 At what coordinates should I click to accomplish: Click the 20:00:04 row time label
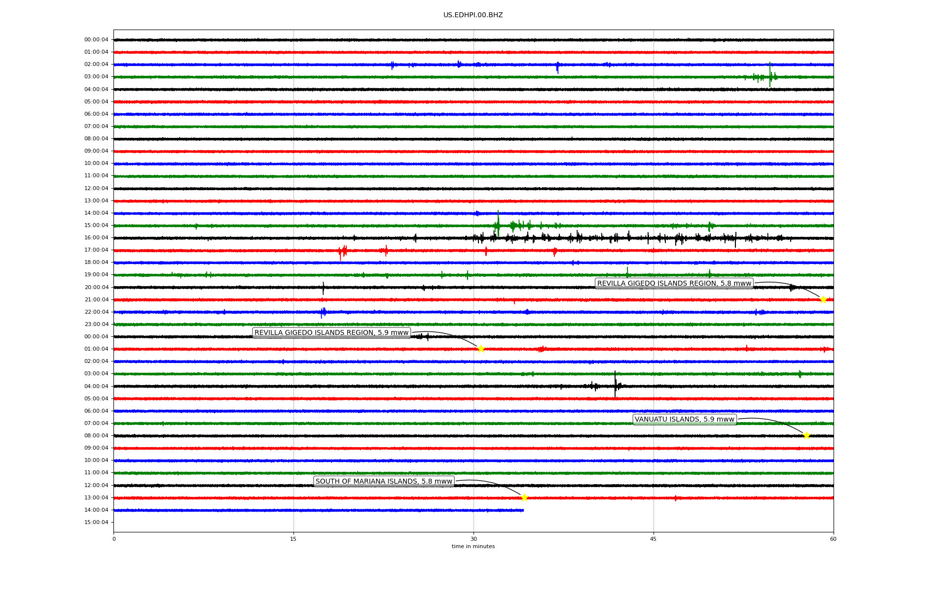96,288
